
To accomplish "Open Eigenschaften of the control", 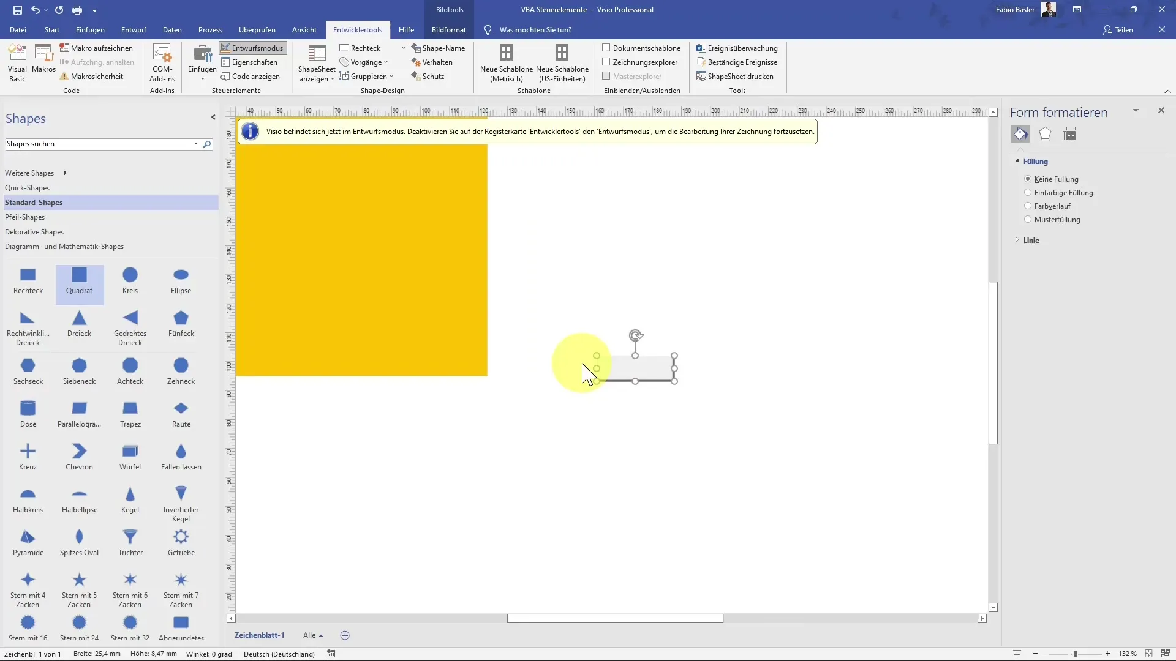I will click(249, 62).
